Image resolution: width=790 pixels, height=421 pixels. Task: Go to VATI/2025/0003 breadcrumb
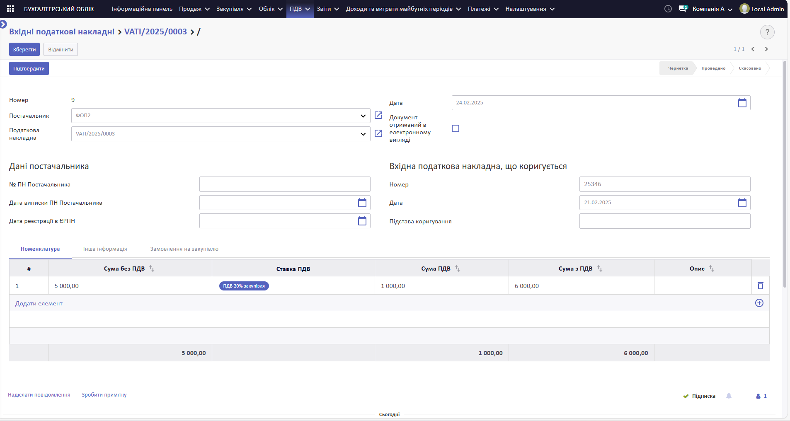pos(156,31)
